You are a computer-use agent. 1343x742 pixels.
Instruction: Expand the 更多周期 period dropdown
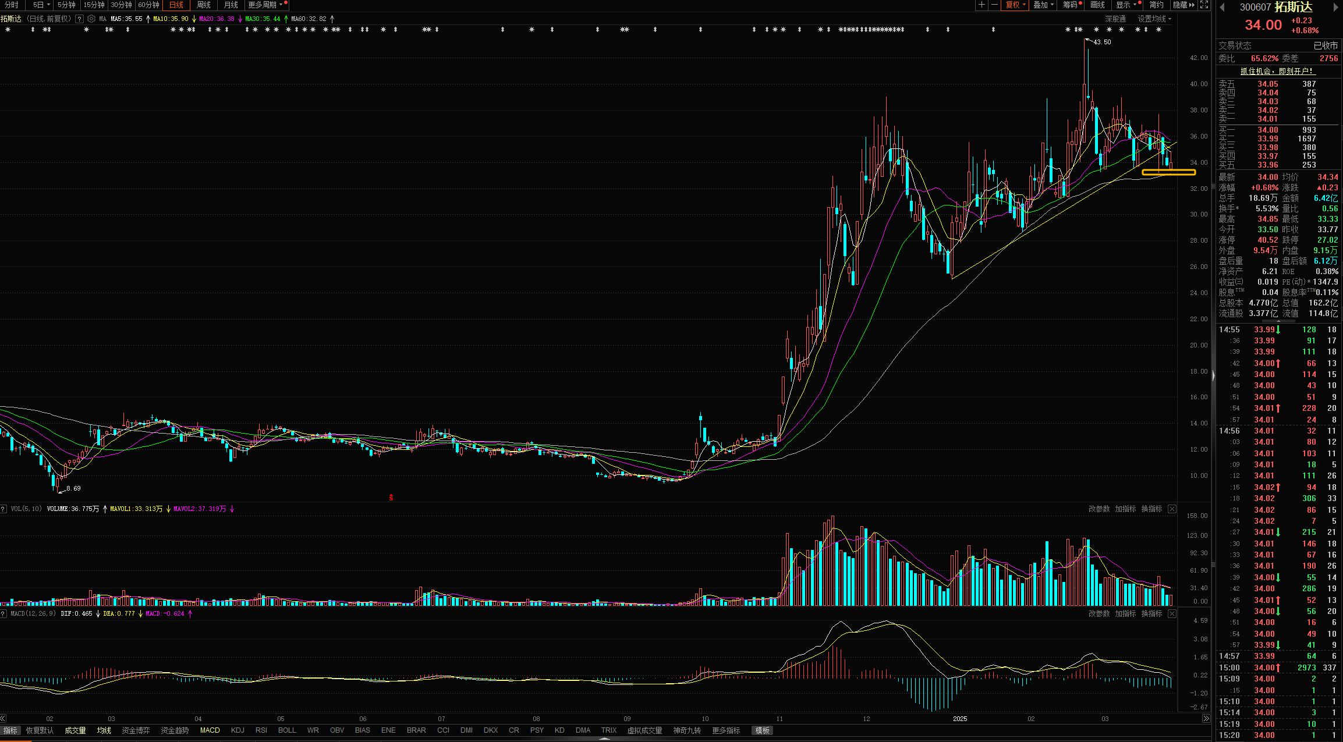pyautogui.click(x=265, y=5)
